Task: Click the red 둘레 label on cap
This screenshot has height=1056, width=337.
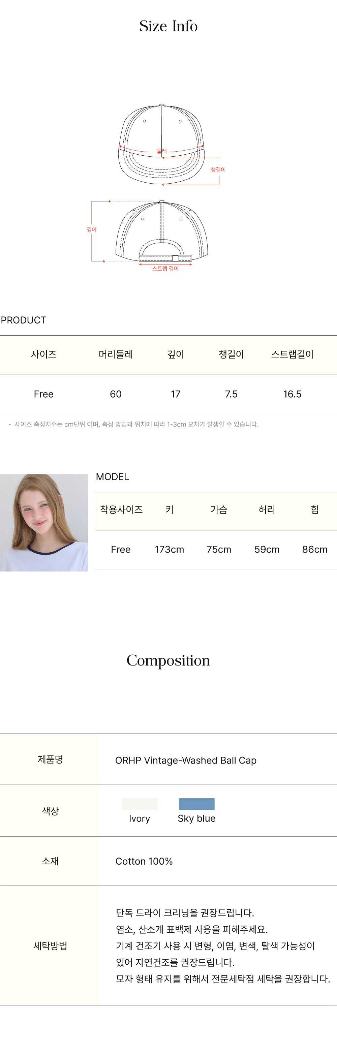Action: click(x=161, y=151)
